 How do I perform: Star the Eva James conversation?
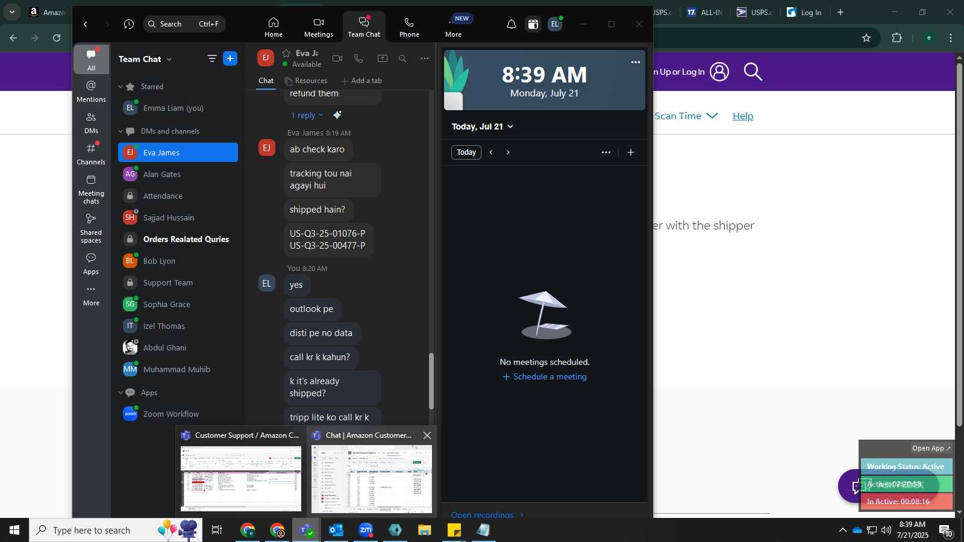(286, 53)
